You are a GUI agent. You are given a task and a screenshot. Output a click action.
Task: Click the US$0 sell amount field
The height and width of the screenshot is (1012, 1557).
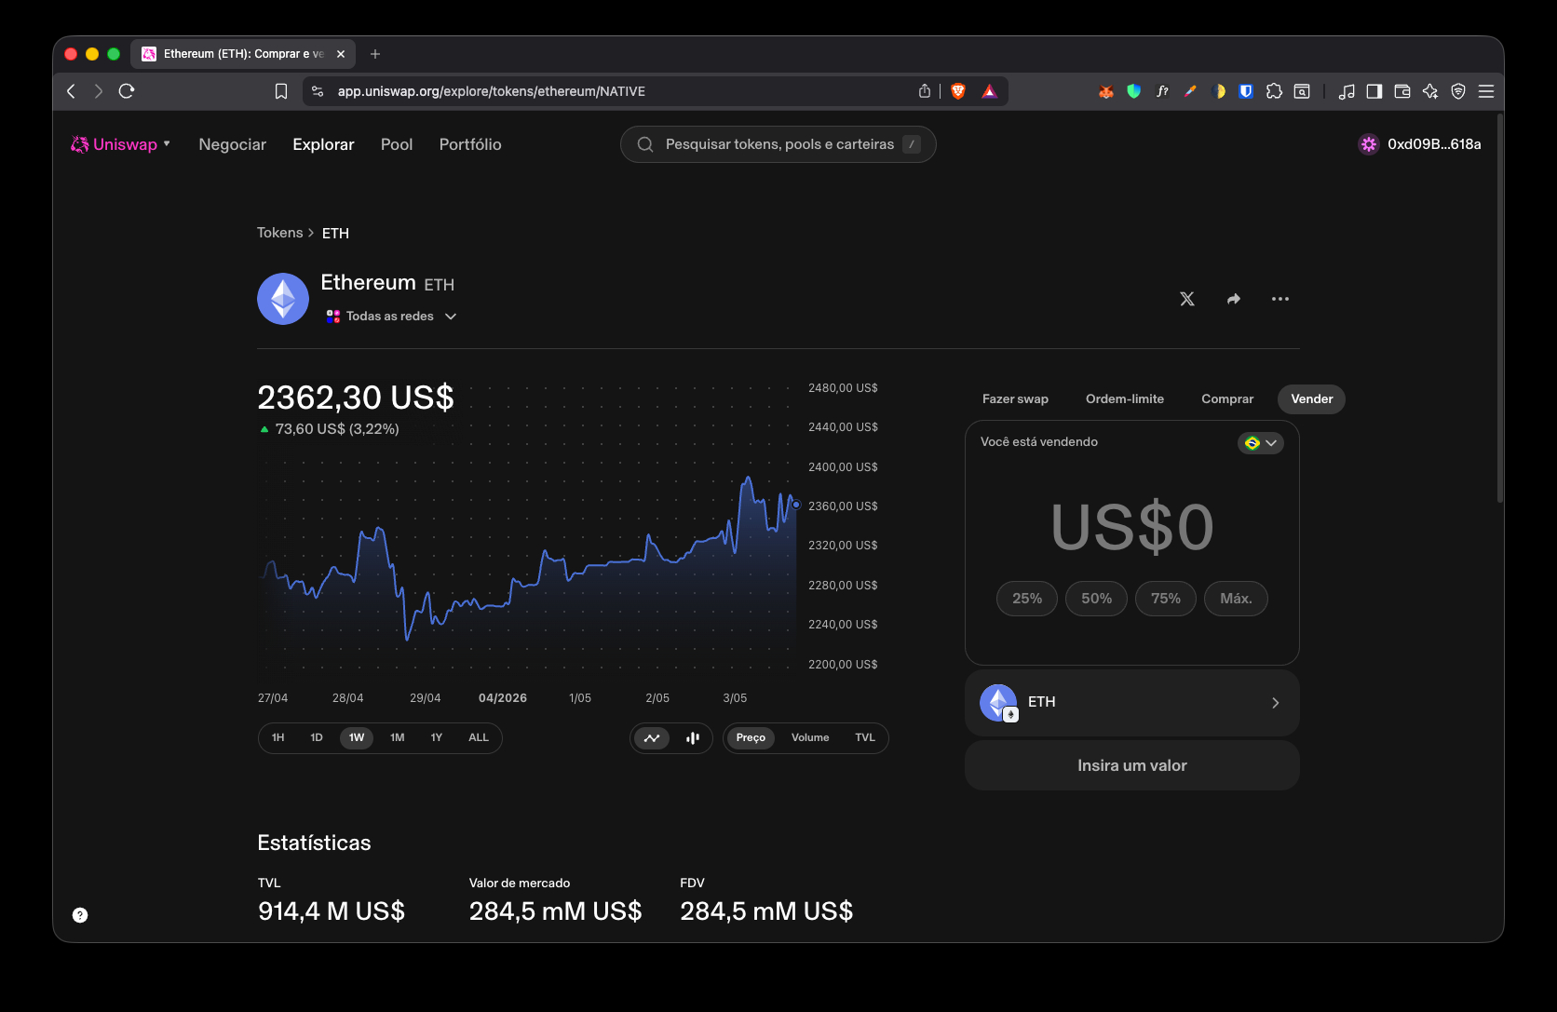tap(1132, 526)
